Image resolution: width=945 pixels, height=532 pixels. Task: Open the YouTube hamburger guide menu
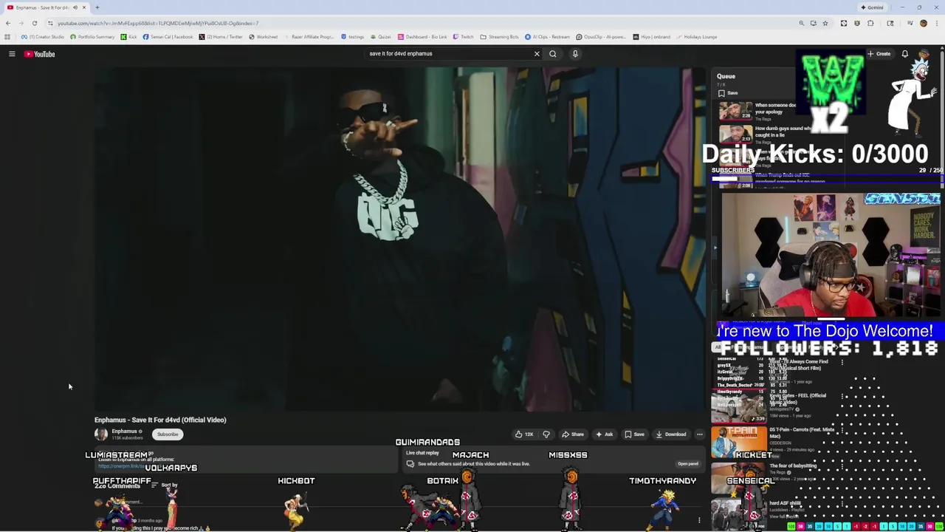click(x=12, y=54)
